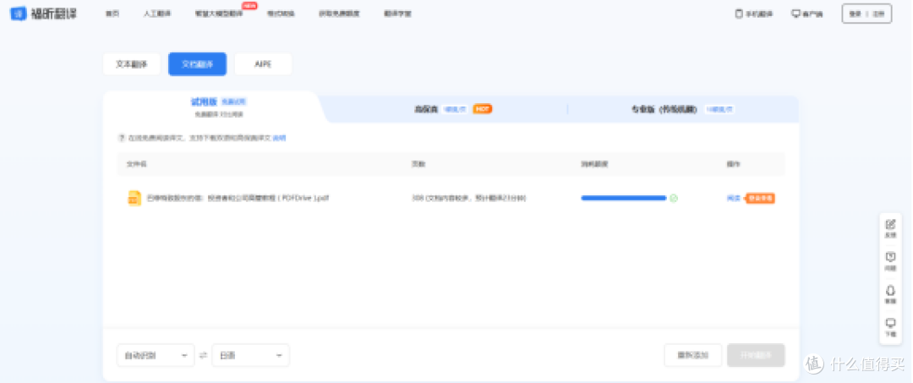Screen dimensions: 913x383
Task: Click the mobile phone translation icon
Action: 739,14
